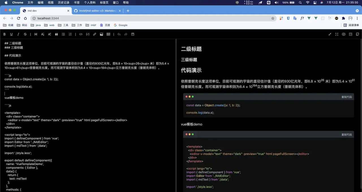Insert a hyperlink into the document
Screen dimensions: 362x192
(x=94, y=34)
